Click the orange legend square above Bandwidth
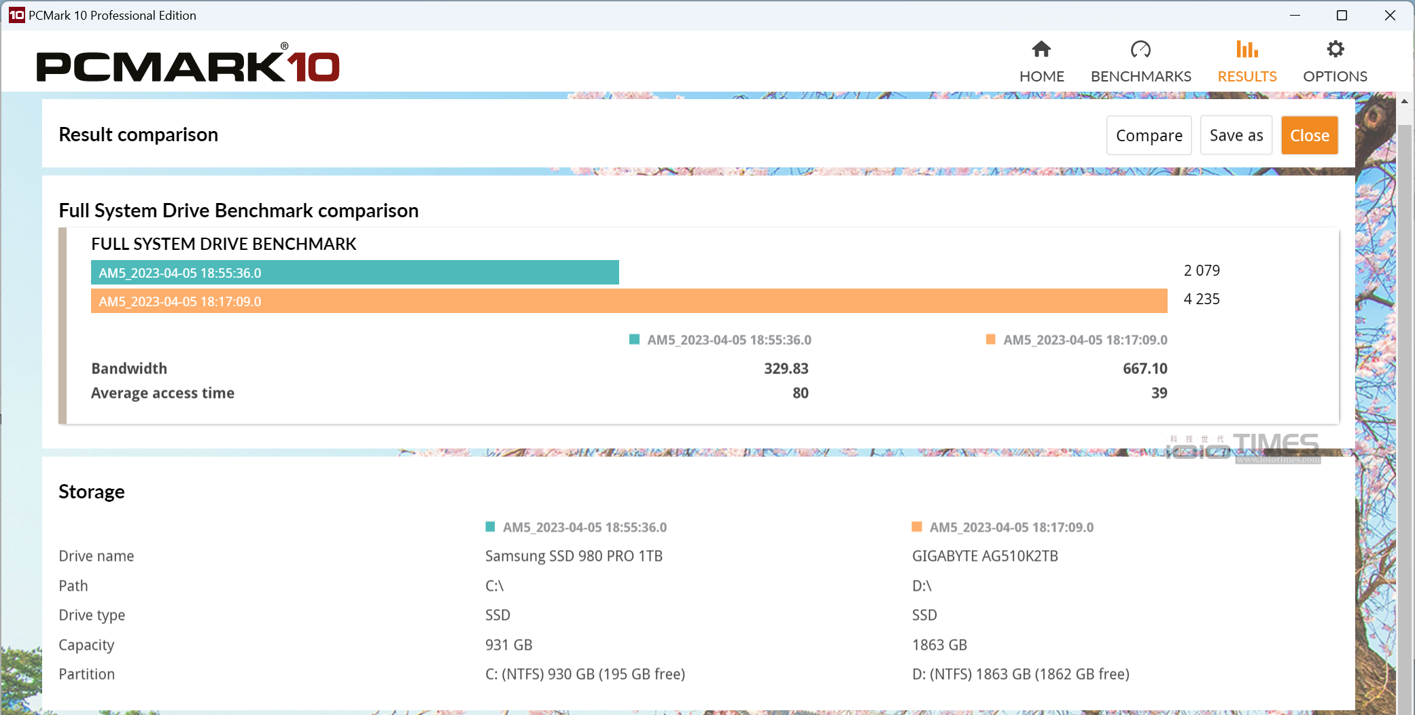This screenshot has width=1415, height=715. 990,340
